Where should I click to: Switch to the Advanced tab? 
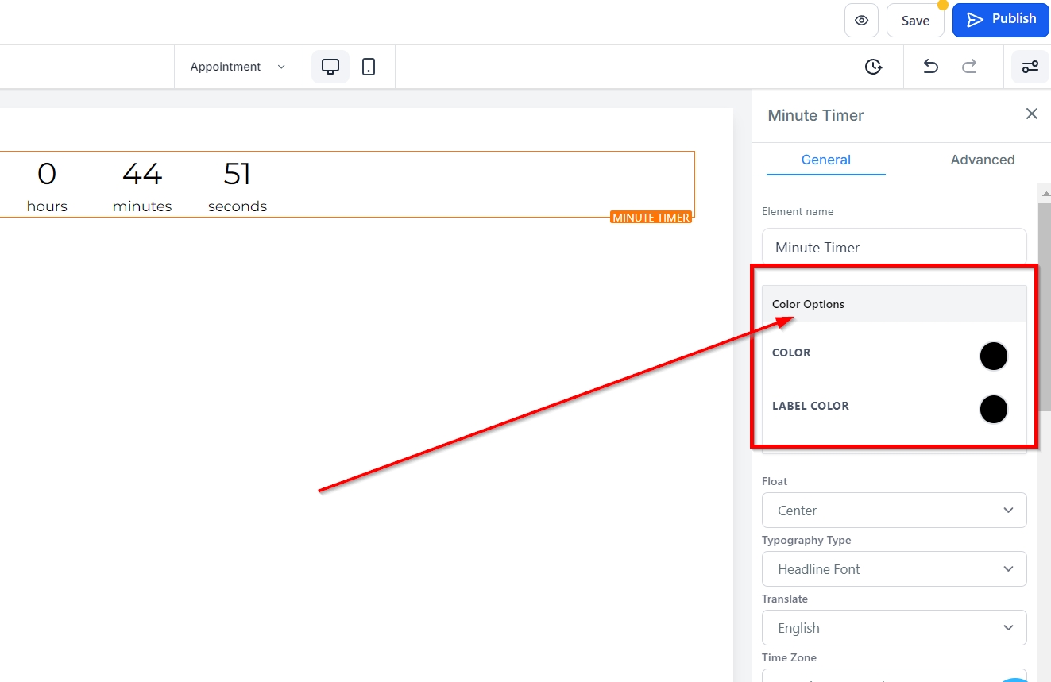pos(982,160)
